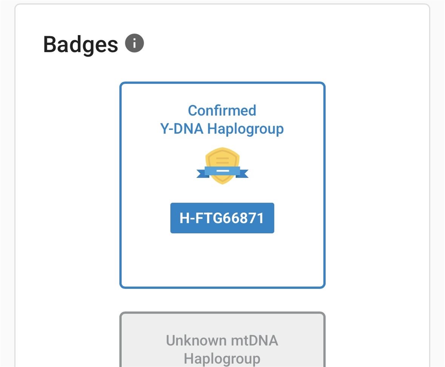This screenshot has width=445, height=367.
Task: Click the bottom tip of the shield
Action: click(223, 181)
